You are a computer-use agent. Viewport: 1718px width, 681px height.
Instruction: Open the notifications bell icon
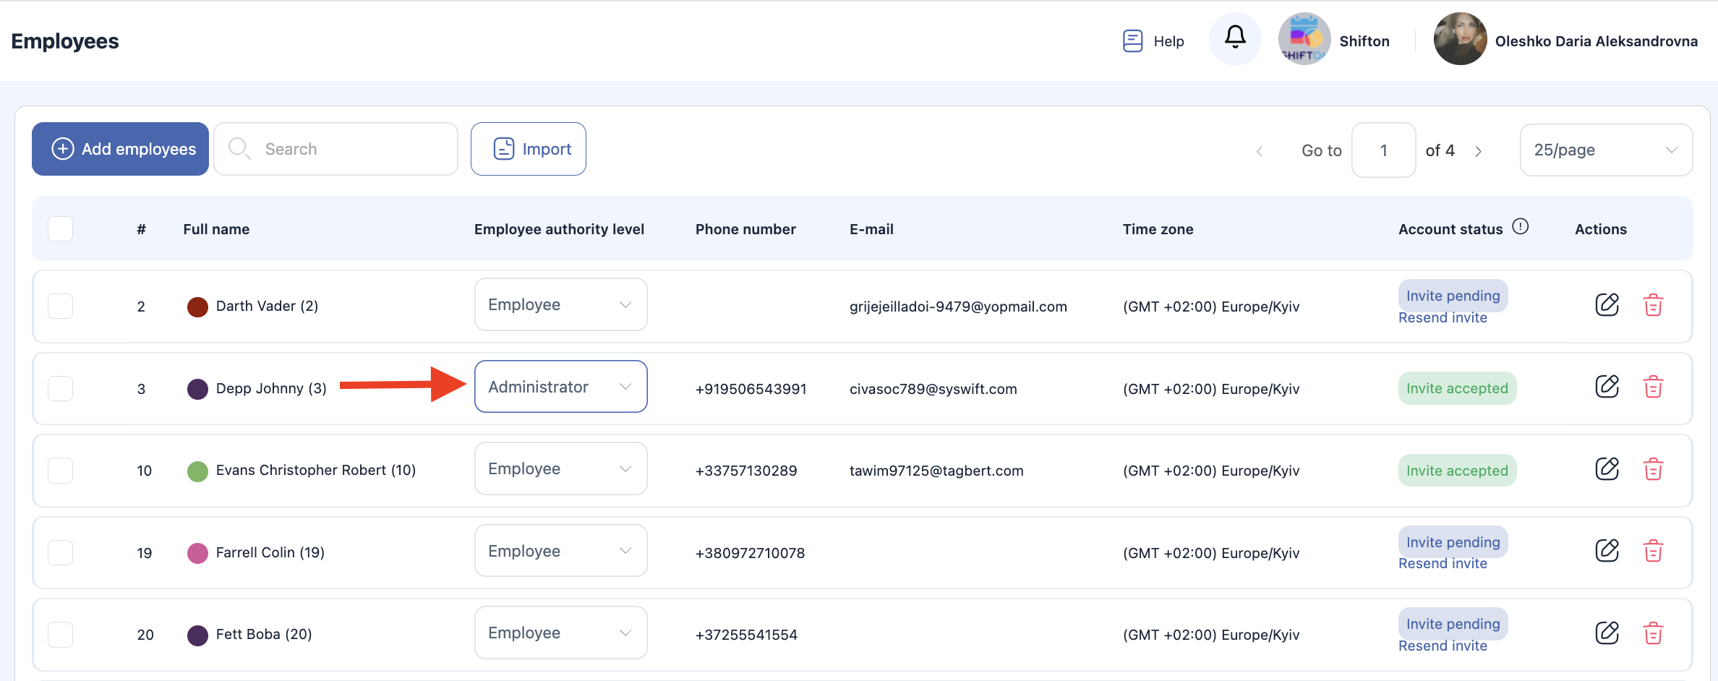tap(1235, 38)
